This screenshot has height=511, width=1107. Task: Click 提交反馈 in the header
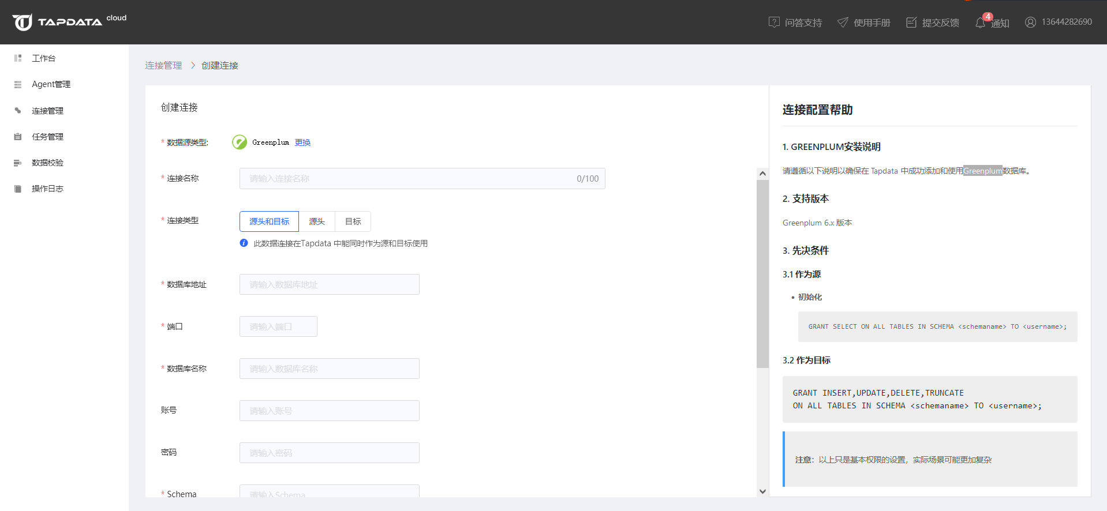point(940,22)
